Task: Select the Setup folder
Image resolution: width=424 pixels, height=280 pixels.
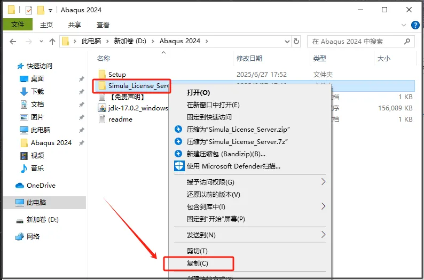Action: tap(117, 75)
